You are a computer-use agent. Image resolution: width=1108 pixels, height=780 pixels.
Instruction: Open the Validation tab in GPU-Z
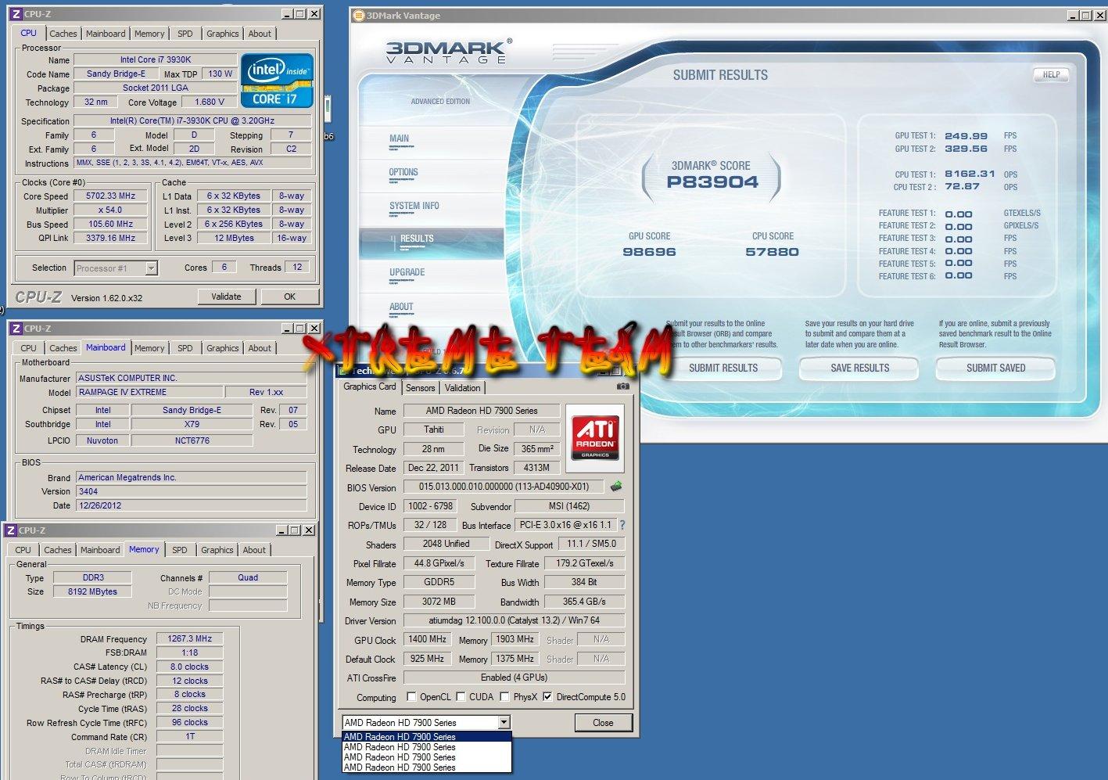click(x=463, y=387)
